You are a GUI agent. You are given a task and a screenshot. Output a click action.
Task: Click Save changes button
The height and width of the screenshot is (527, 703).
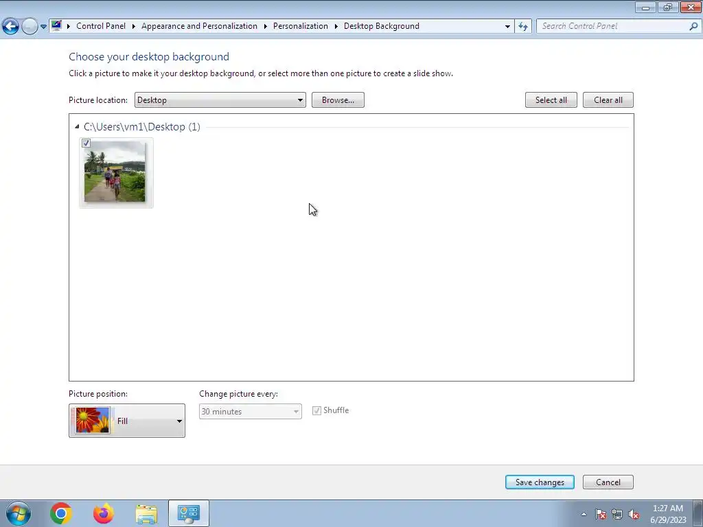pos(540,482)
